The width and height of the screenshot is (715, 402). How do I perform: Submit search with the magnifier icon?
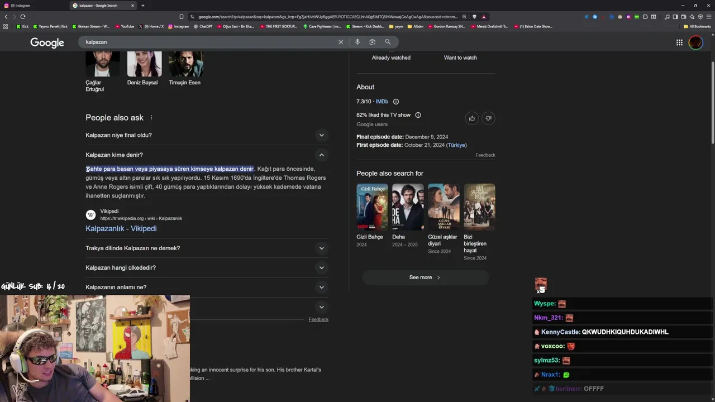(388, 42)
